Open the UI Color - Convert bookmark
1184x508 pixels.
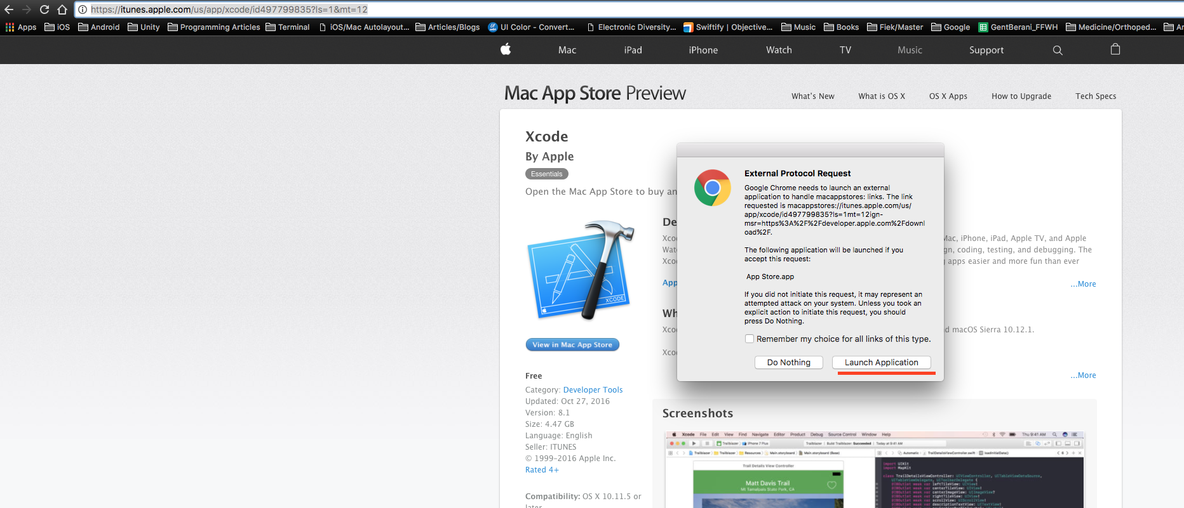coord(531,27)
